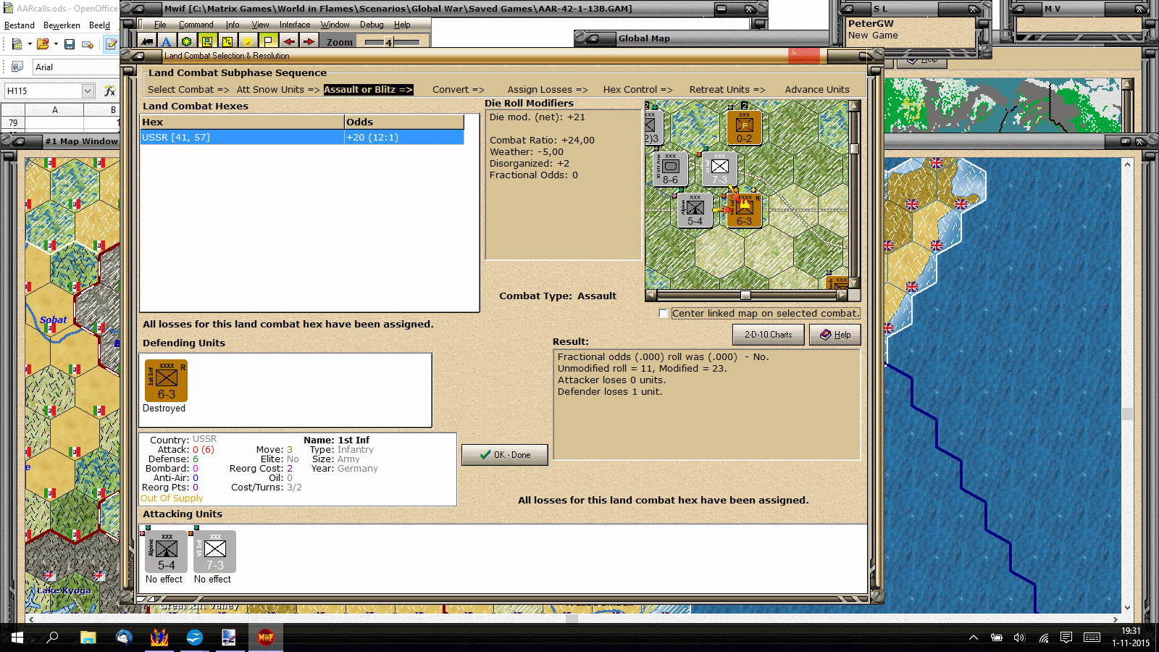Open the action center notifications icon
The image size is (1159, 652).
pos(1066,638)
